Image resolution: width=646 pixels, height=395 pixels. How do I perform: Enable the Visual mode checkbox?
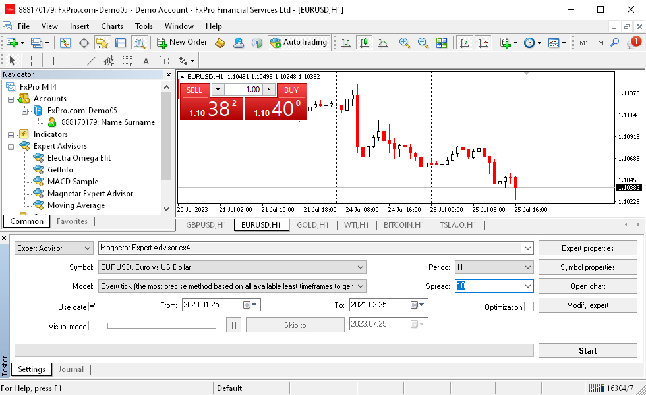click(x=94, y=326)
